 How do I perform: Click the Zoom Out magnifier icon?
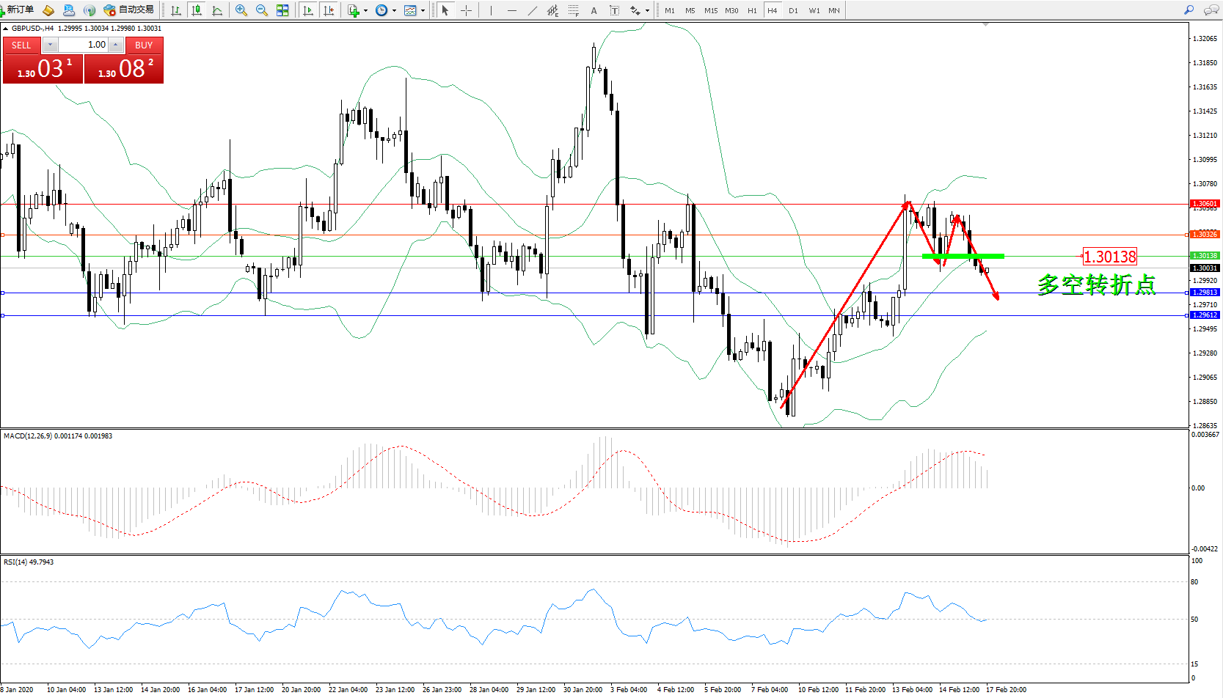point(261,10)
